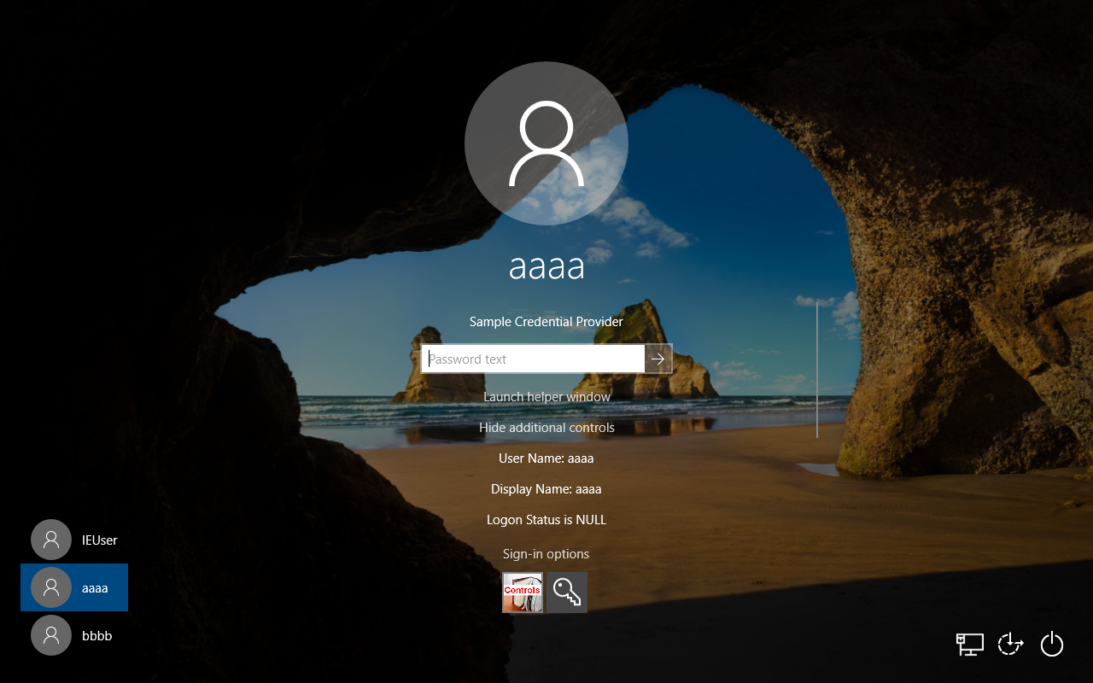Click the 'Sample Credential Provider' label
This screenshot has height=683, width=1093.
coord(546,322)
